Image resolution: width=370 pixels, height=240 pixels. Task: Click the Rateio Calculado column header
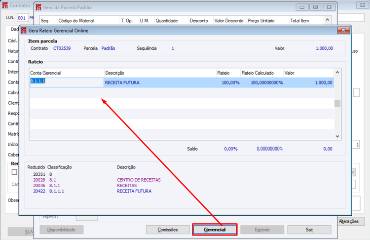(261, 73)
